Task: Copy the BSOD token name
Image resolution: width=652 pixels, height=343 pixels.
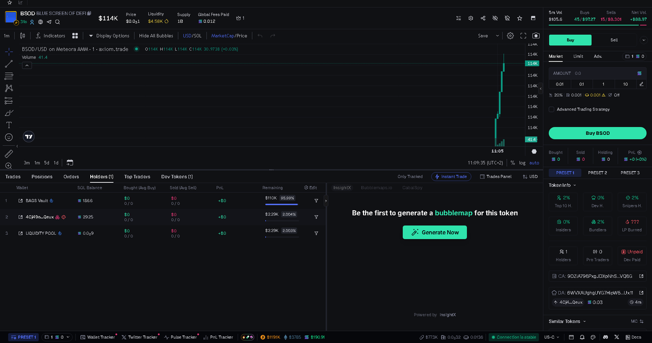Action: point(89,13)
